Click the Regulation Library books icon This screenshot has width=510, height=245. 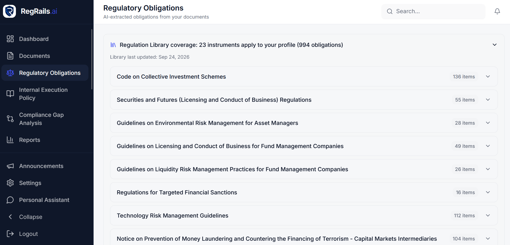[x=113, y=45]
